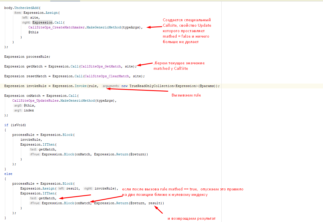This screenshot has height=222, width=323.
Task: Click the 'left:' hint before result
Action: pos(61,189)
